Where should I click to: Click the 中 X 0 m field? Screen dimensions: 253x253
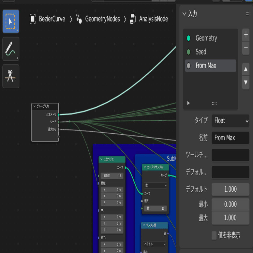click(112, 217)
